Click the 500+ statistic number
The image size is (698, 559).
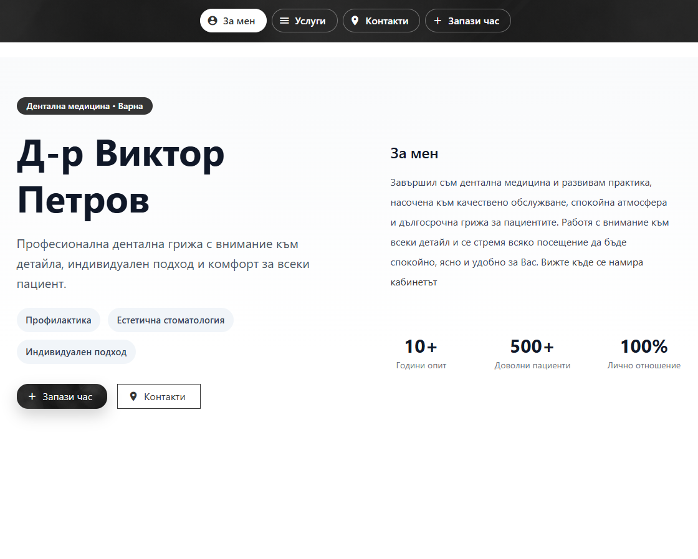pyautogui.click(x=532, y=346)
